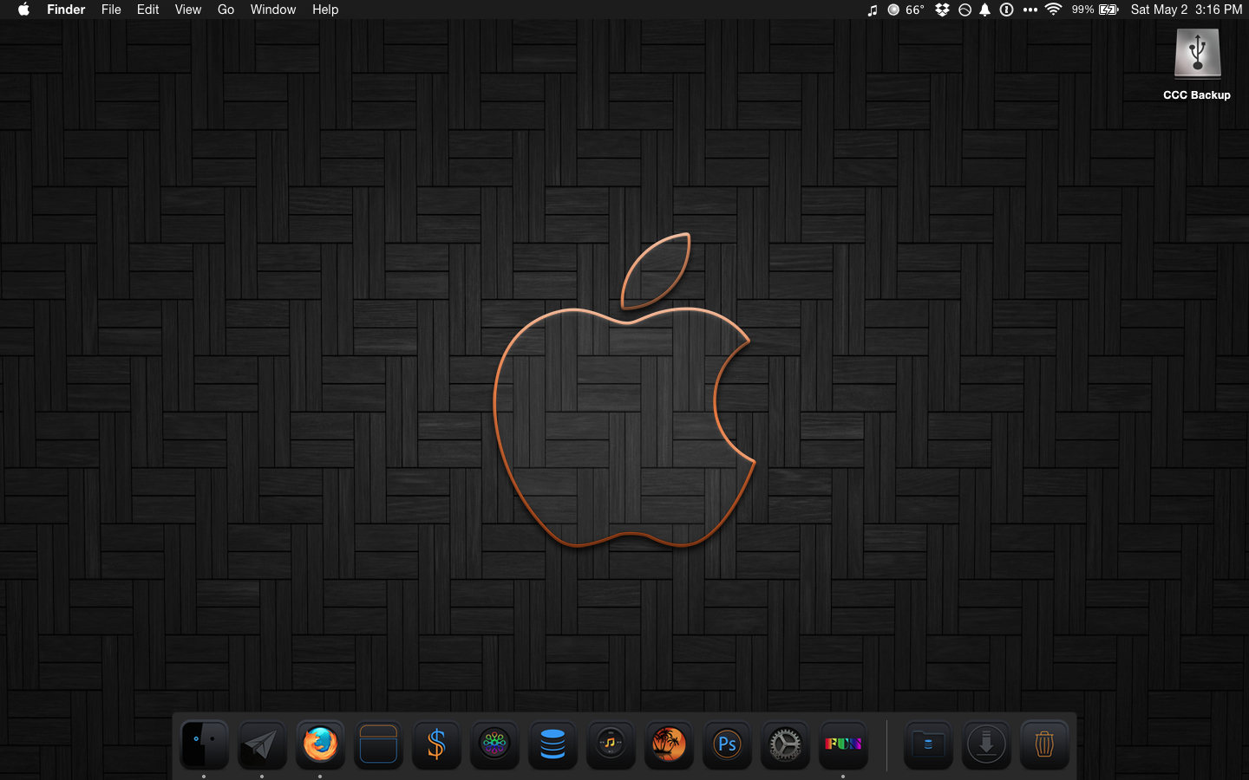Open the Dropbox menu bar dropdown
Image resolution: width=1249 pixels, height=780 pixels.
942,10
